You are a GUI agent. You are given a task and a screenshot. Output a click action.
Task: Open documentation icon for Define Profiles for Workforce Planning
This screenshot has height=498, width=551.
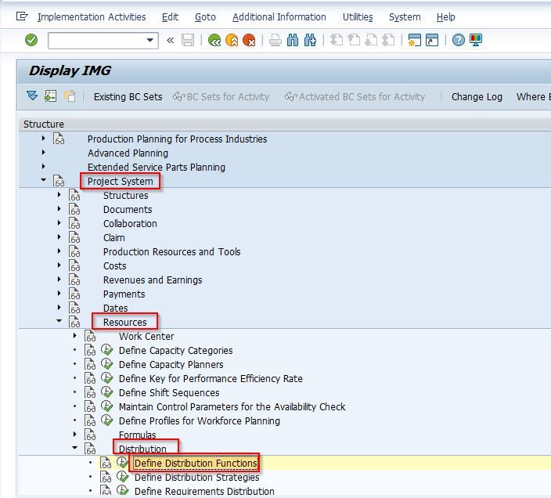(90, 420)
